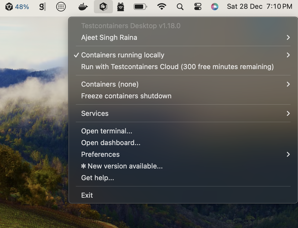Image resolution: width=298 pixels, height=228 pixels.
Task: Click the battery status icon
Action: tap(141, 7)
